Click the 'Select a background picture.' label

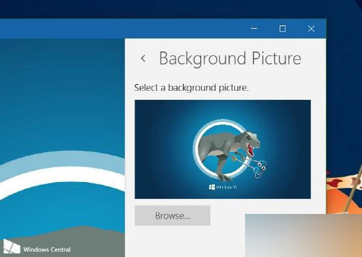tap(191, 88)
